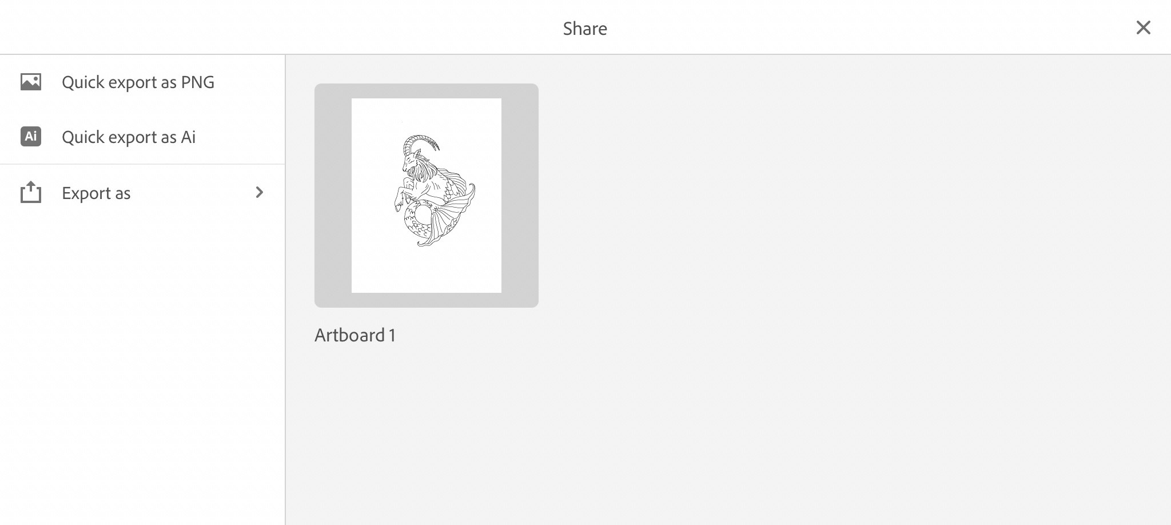Click the blank sidebar space under Export as

(x=142, y=372)
